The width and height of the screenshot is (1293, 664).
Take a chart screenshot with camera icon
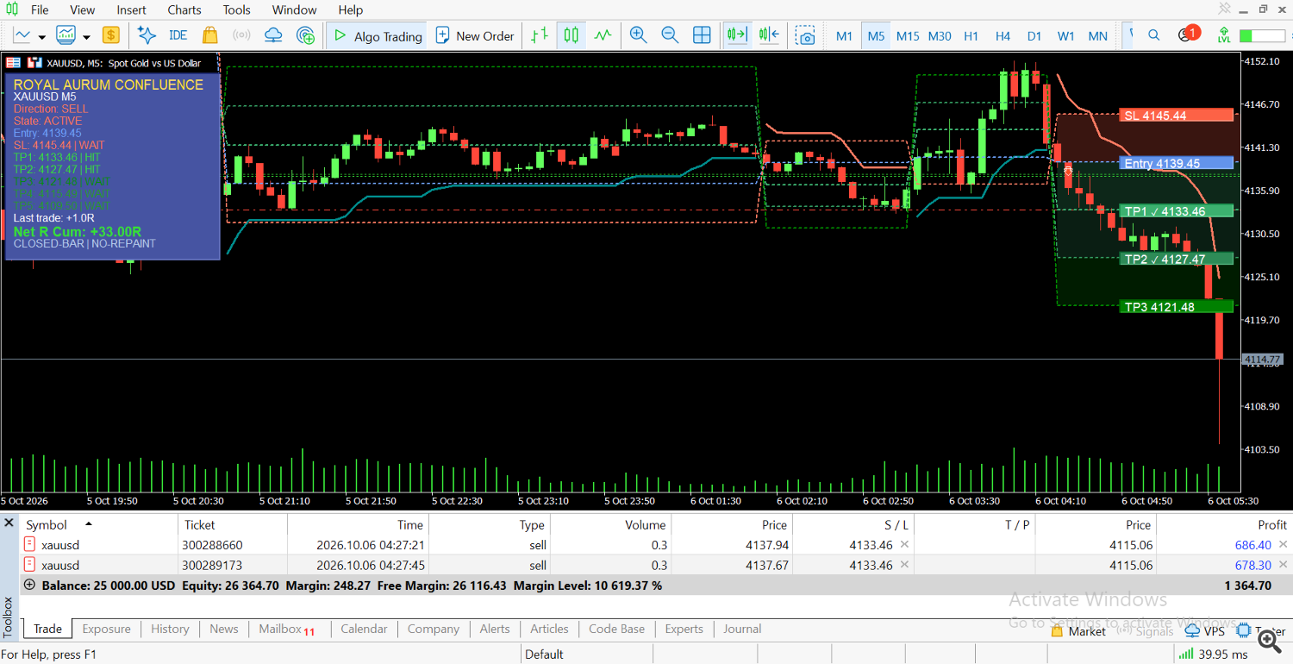point(805,35)
